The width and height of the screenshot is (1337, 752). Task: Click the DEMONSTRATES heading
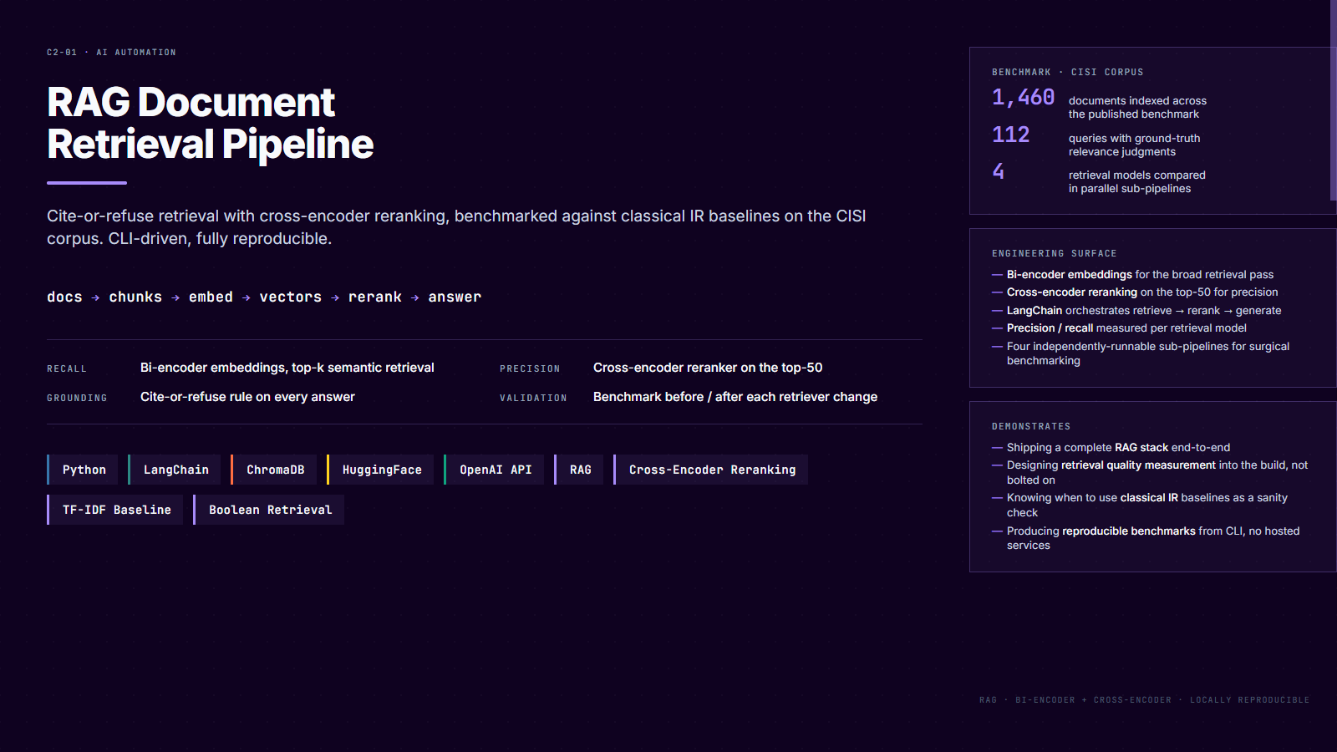(x=1030, y=426)
